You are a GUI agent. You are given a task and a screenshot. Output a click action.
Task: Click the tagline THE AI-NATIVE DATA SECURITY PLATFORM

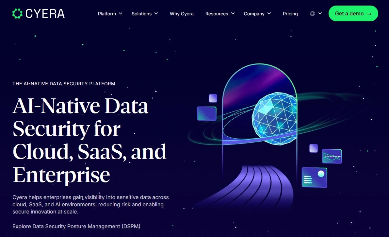point(64,84)
